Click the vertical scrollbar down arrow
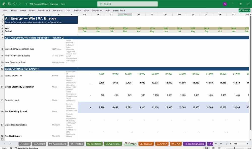Image resolution: width=252 pixels, height=149 pixels. [x=250, y=140]
